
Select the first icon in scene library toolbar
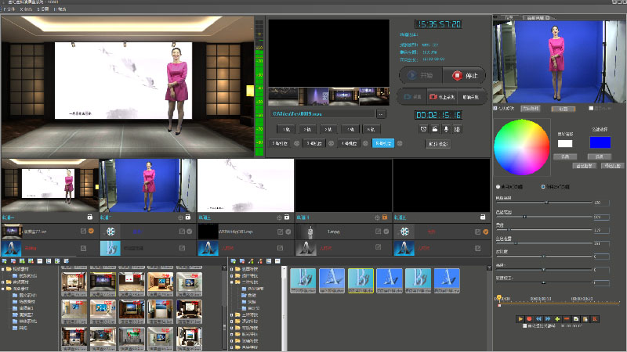[5, 261]
